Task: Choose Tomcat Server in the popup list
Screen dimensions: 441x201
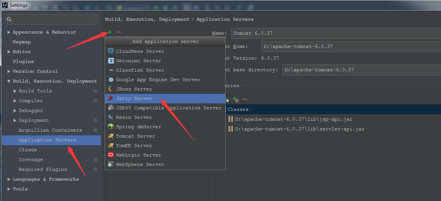Action: pos(135,136)
